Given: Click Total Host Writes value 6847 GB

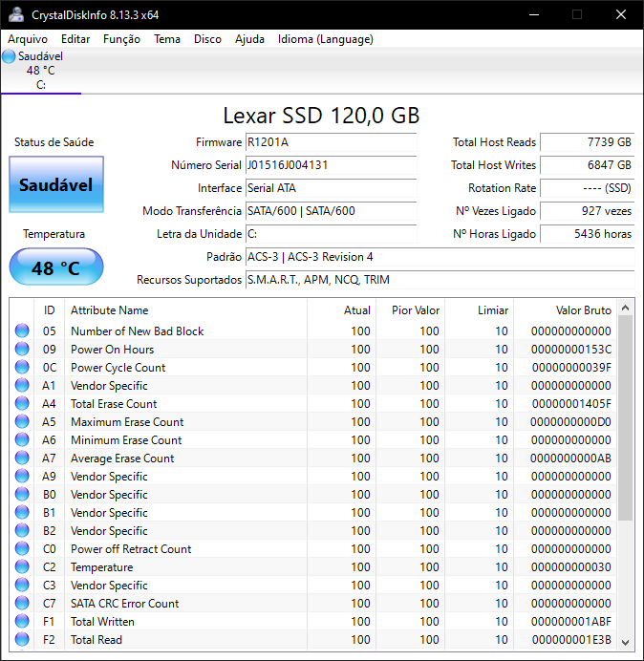Looking at the screenshot, I should [x=587, y=165].
